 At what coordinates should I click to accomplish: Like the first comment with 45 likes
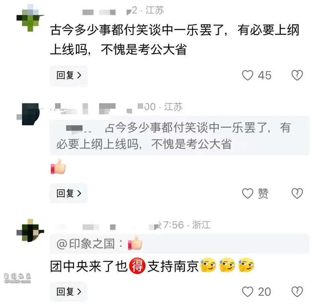[x=248, y=75]
